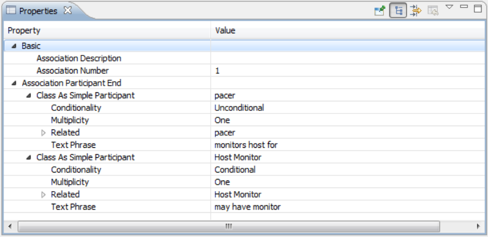Image resolution: width=488 pixels, height=237 pixels.
Task: Click the Property column header
Action: (x=106, y=31)
